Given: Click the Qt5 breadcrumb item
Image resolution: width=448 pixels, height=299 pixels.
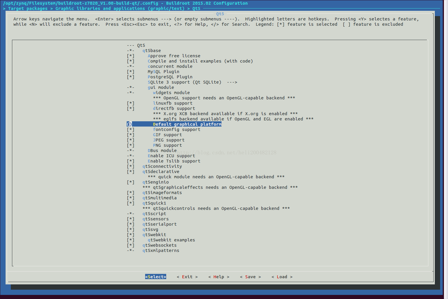Looking at the screenshot, I should click(x=196, y=8).
